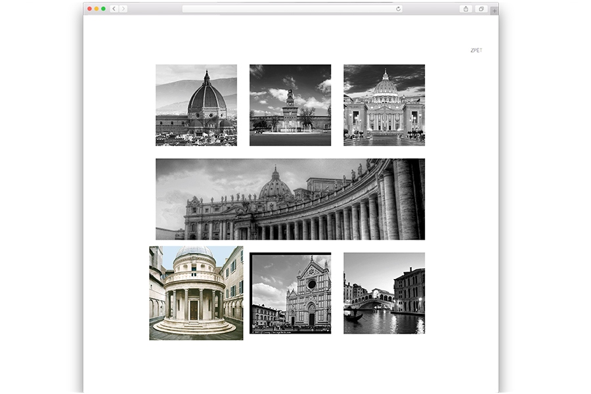Click the green fullscreen window button
The image size is (591, 394).
coord(103,9)
